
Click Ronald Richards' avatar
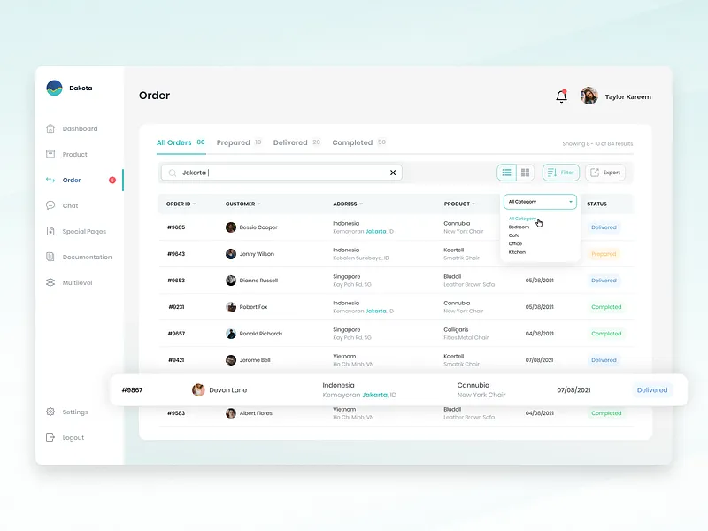tap(231, 334)
